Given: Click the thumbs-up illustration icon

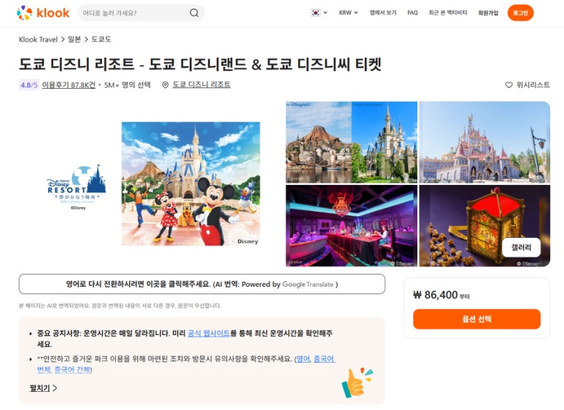Looking at the screenshot, I should pos(357,382).
